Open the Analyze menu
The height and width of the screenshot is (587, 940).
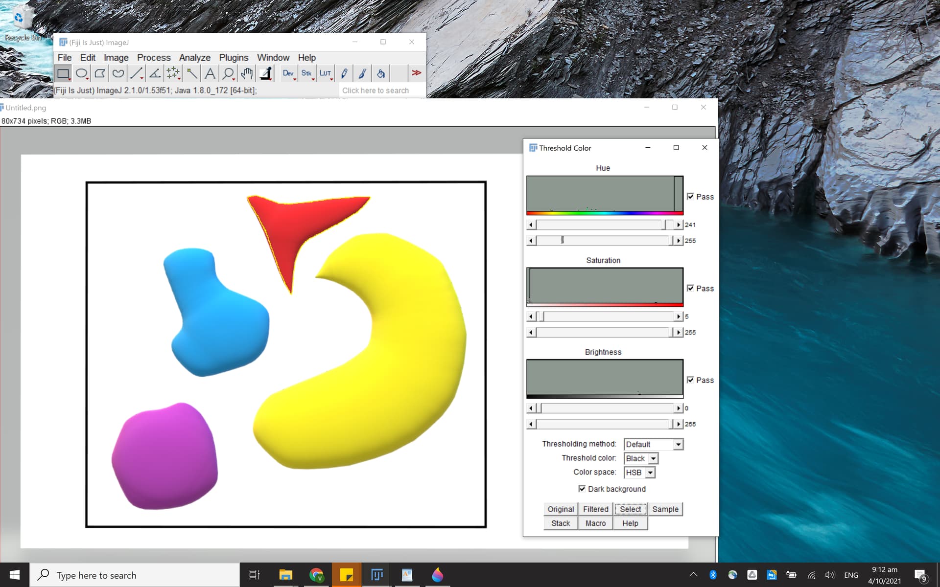click(194, 57)
